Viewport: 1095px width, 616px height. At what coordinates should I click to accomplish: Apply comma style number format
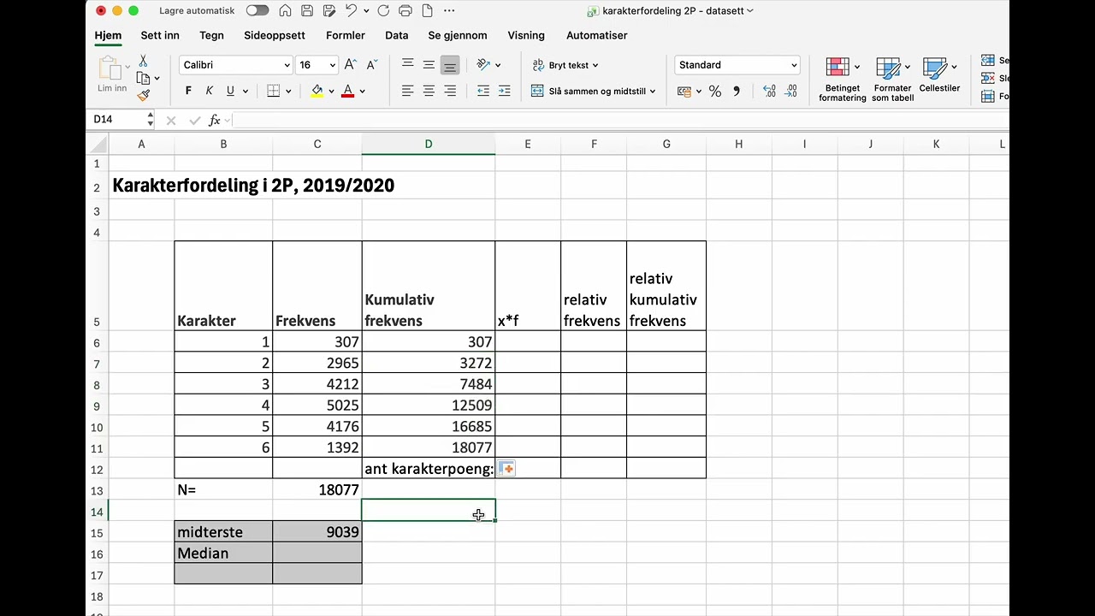point(737,92)
